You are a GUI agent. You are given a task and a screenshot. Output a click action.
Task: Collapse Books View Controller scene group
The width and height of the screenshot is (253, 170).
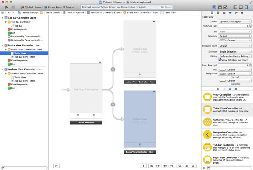[3, 45]
